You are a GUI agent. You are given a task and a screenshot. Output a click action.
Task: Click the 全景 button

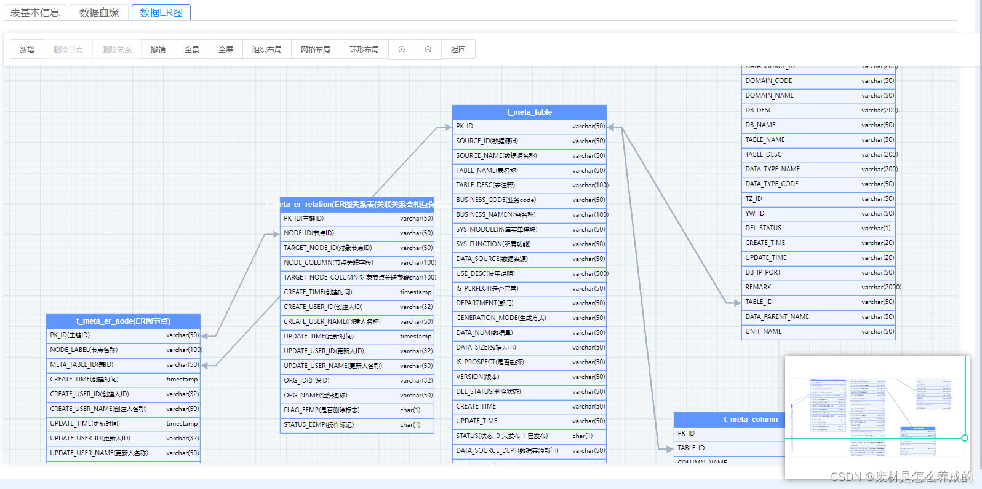click(x=192, y=49)
